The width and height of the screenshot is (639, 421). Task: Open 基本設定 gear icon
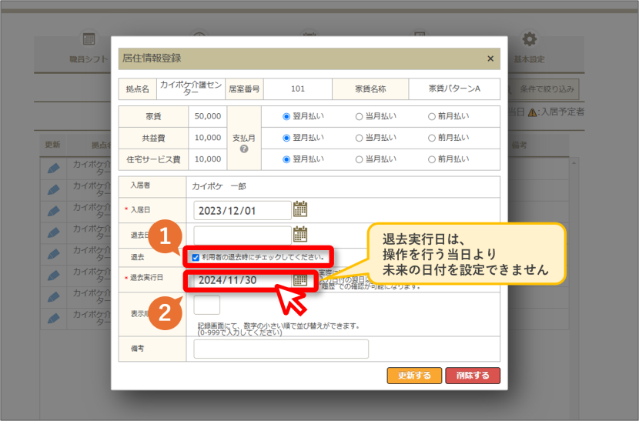(530, 39)
